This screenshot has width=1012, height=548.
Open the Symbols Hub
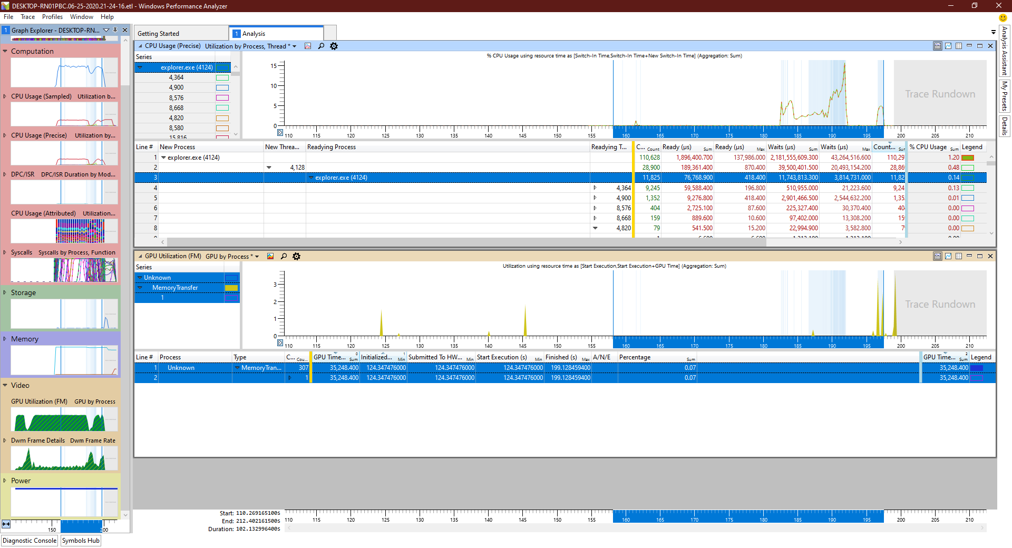point(81,541)
